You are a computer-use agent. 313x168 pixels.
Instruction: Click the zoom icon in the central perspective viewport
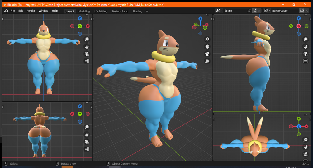pos(207,39)
